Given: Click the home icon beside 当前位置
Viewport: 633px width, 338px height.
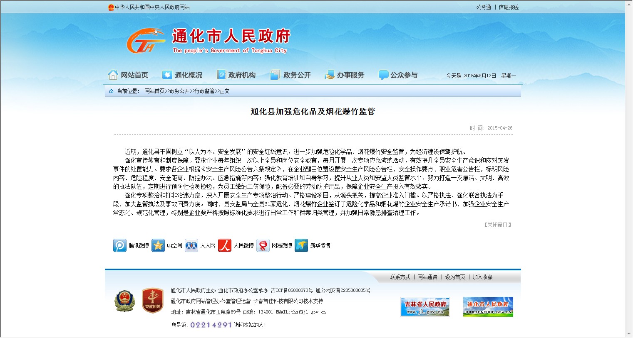Looking at the screenshot, I should pos(111,91).
